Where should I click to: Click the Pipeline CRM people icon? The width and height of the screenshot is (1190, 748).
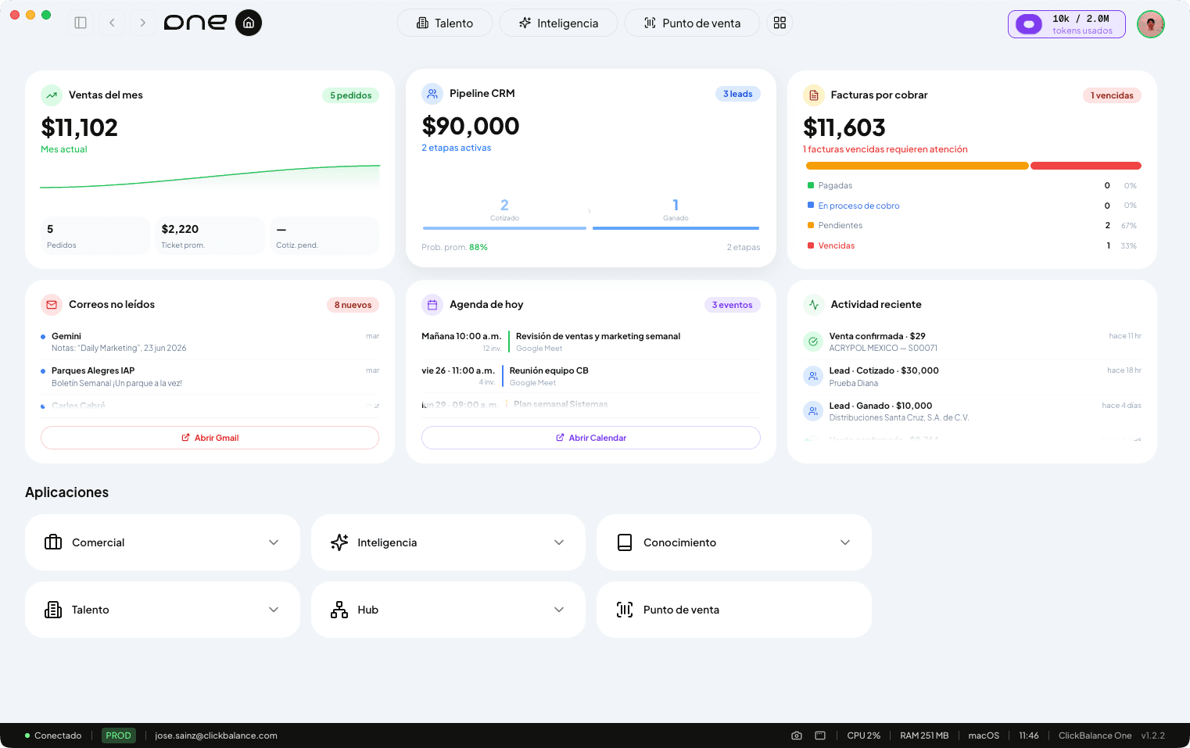tap(432, 94)
